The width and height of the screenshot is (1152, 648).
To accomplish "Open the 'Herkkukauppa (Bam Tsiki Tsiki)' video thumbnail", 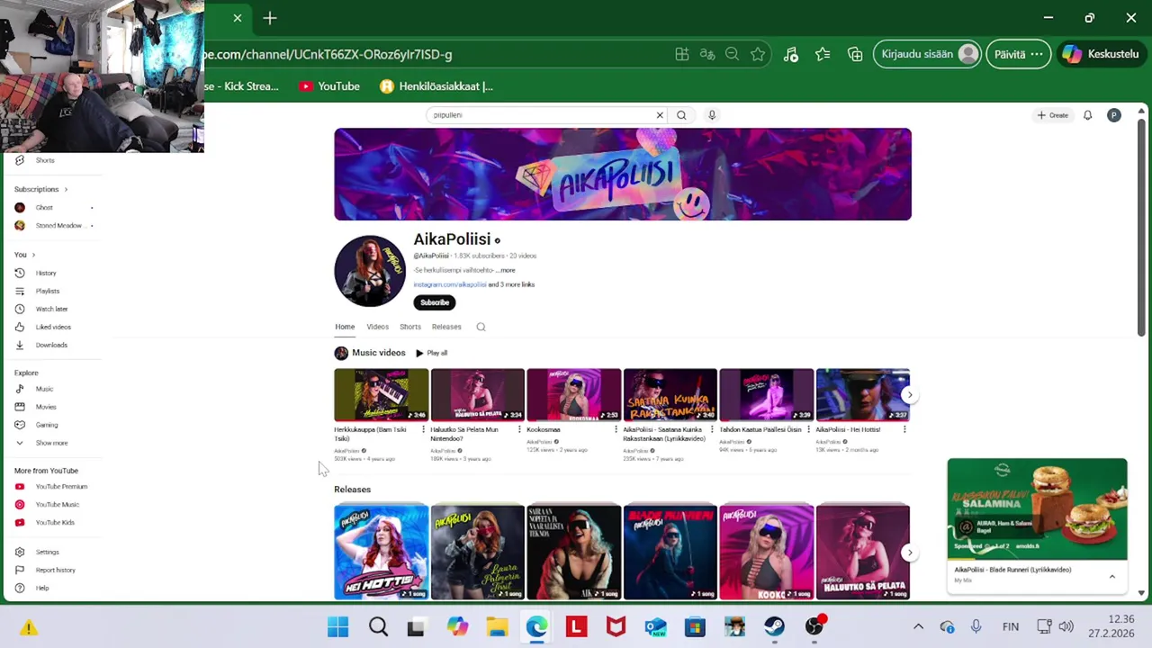I will point(382,395).
